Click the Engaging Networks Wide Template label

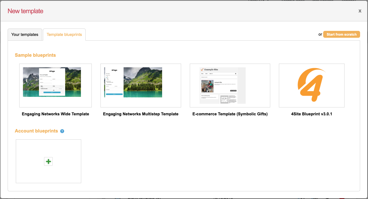pyautogui.click(x=55, y=114)
